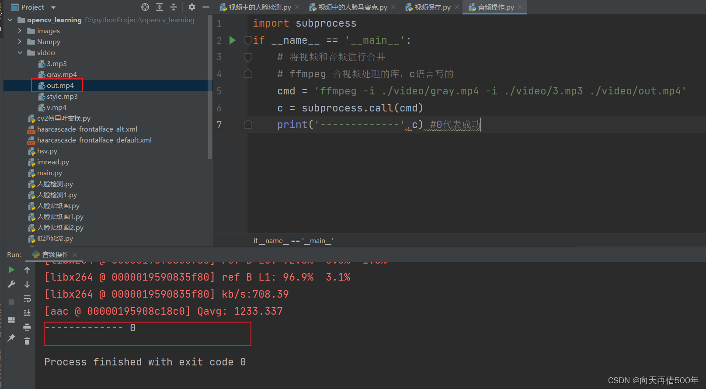
Task: Expand the Numpy folder
Action: point(20,42)
